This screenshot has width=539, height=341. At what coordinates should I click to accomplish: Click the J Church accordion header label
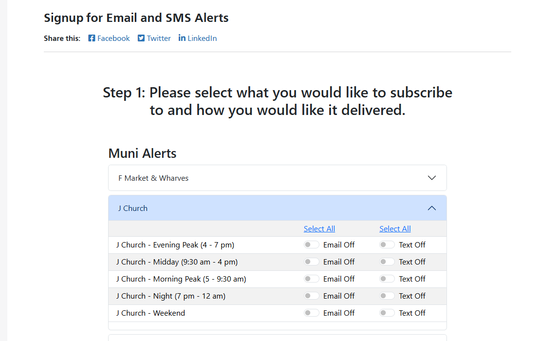coord(133,208)
